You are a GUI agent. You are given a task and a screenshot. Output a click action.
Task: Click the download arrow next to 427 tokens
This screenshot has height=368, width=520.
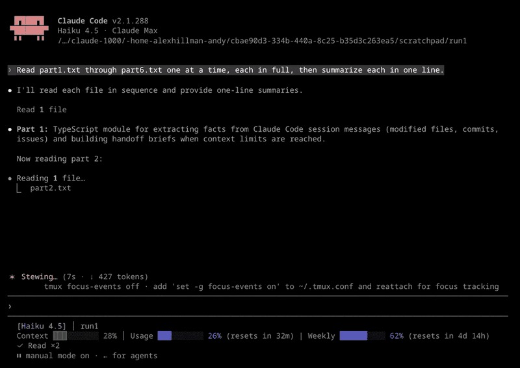coord(92,277)
